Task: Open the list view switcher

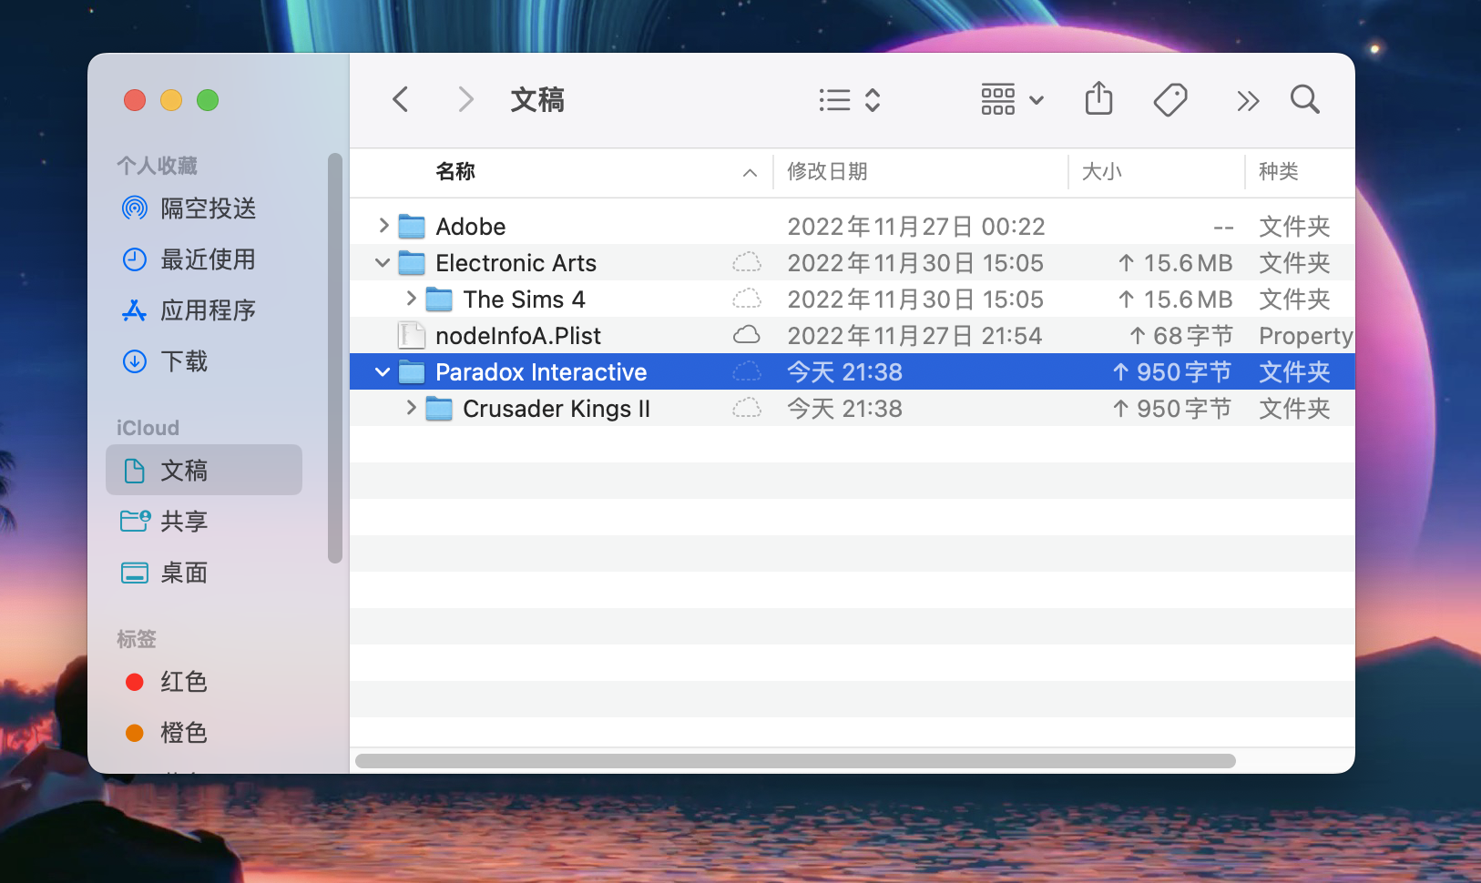Action: (x=849, y=99)
